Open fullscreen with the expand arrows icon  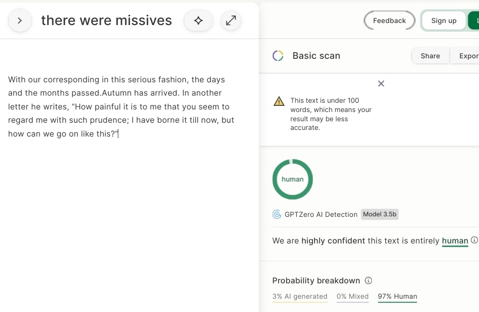pyautogui.click(x=231, y=20)
